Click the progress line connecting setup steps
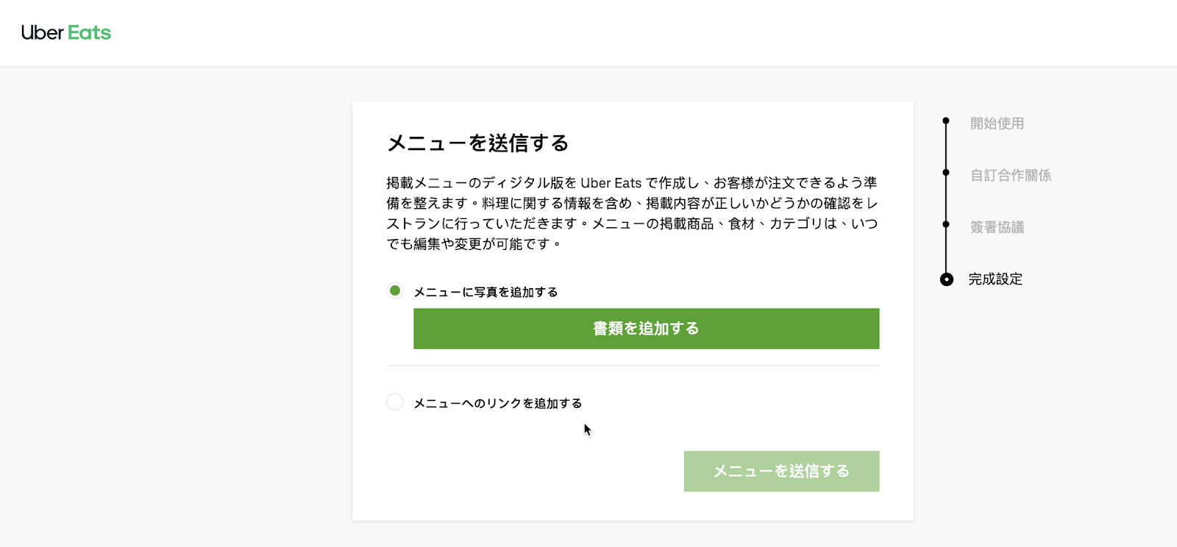The image size is (1177, 547). click(x=946, y=199)
